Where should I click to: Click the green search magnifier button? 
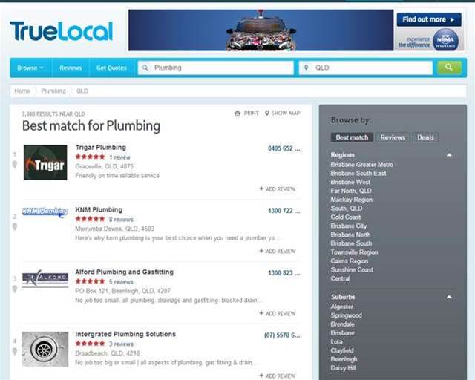[x=449, y=68]
